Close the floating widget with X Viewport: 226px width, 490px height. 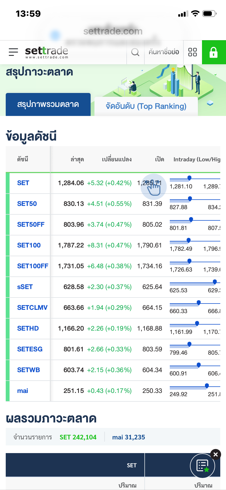pos(216,454)
